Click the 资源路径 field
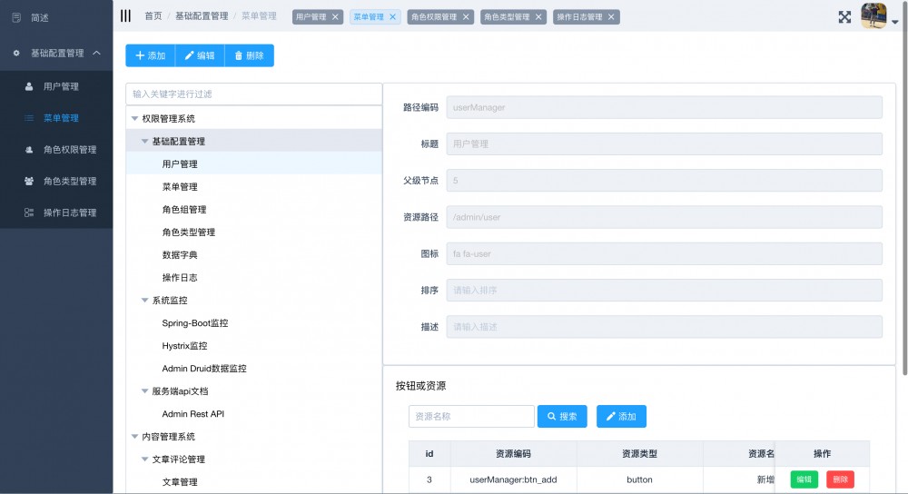 point(665,217)
